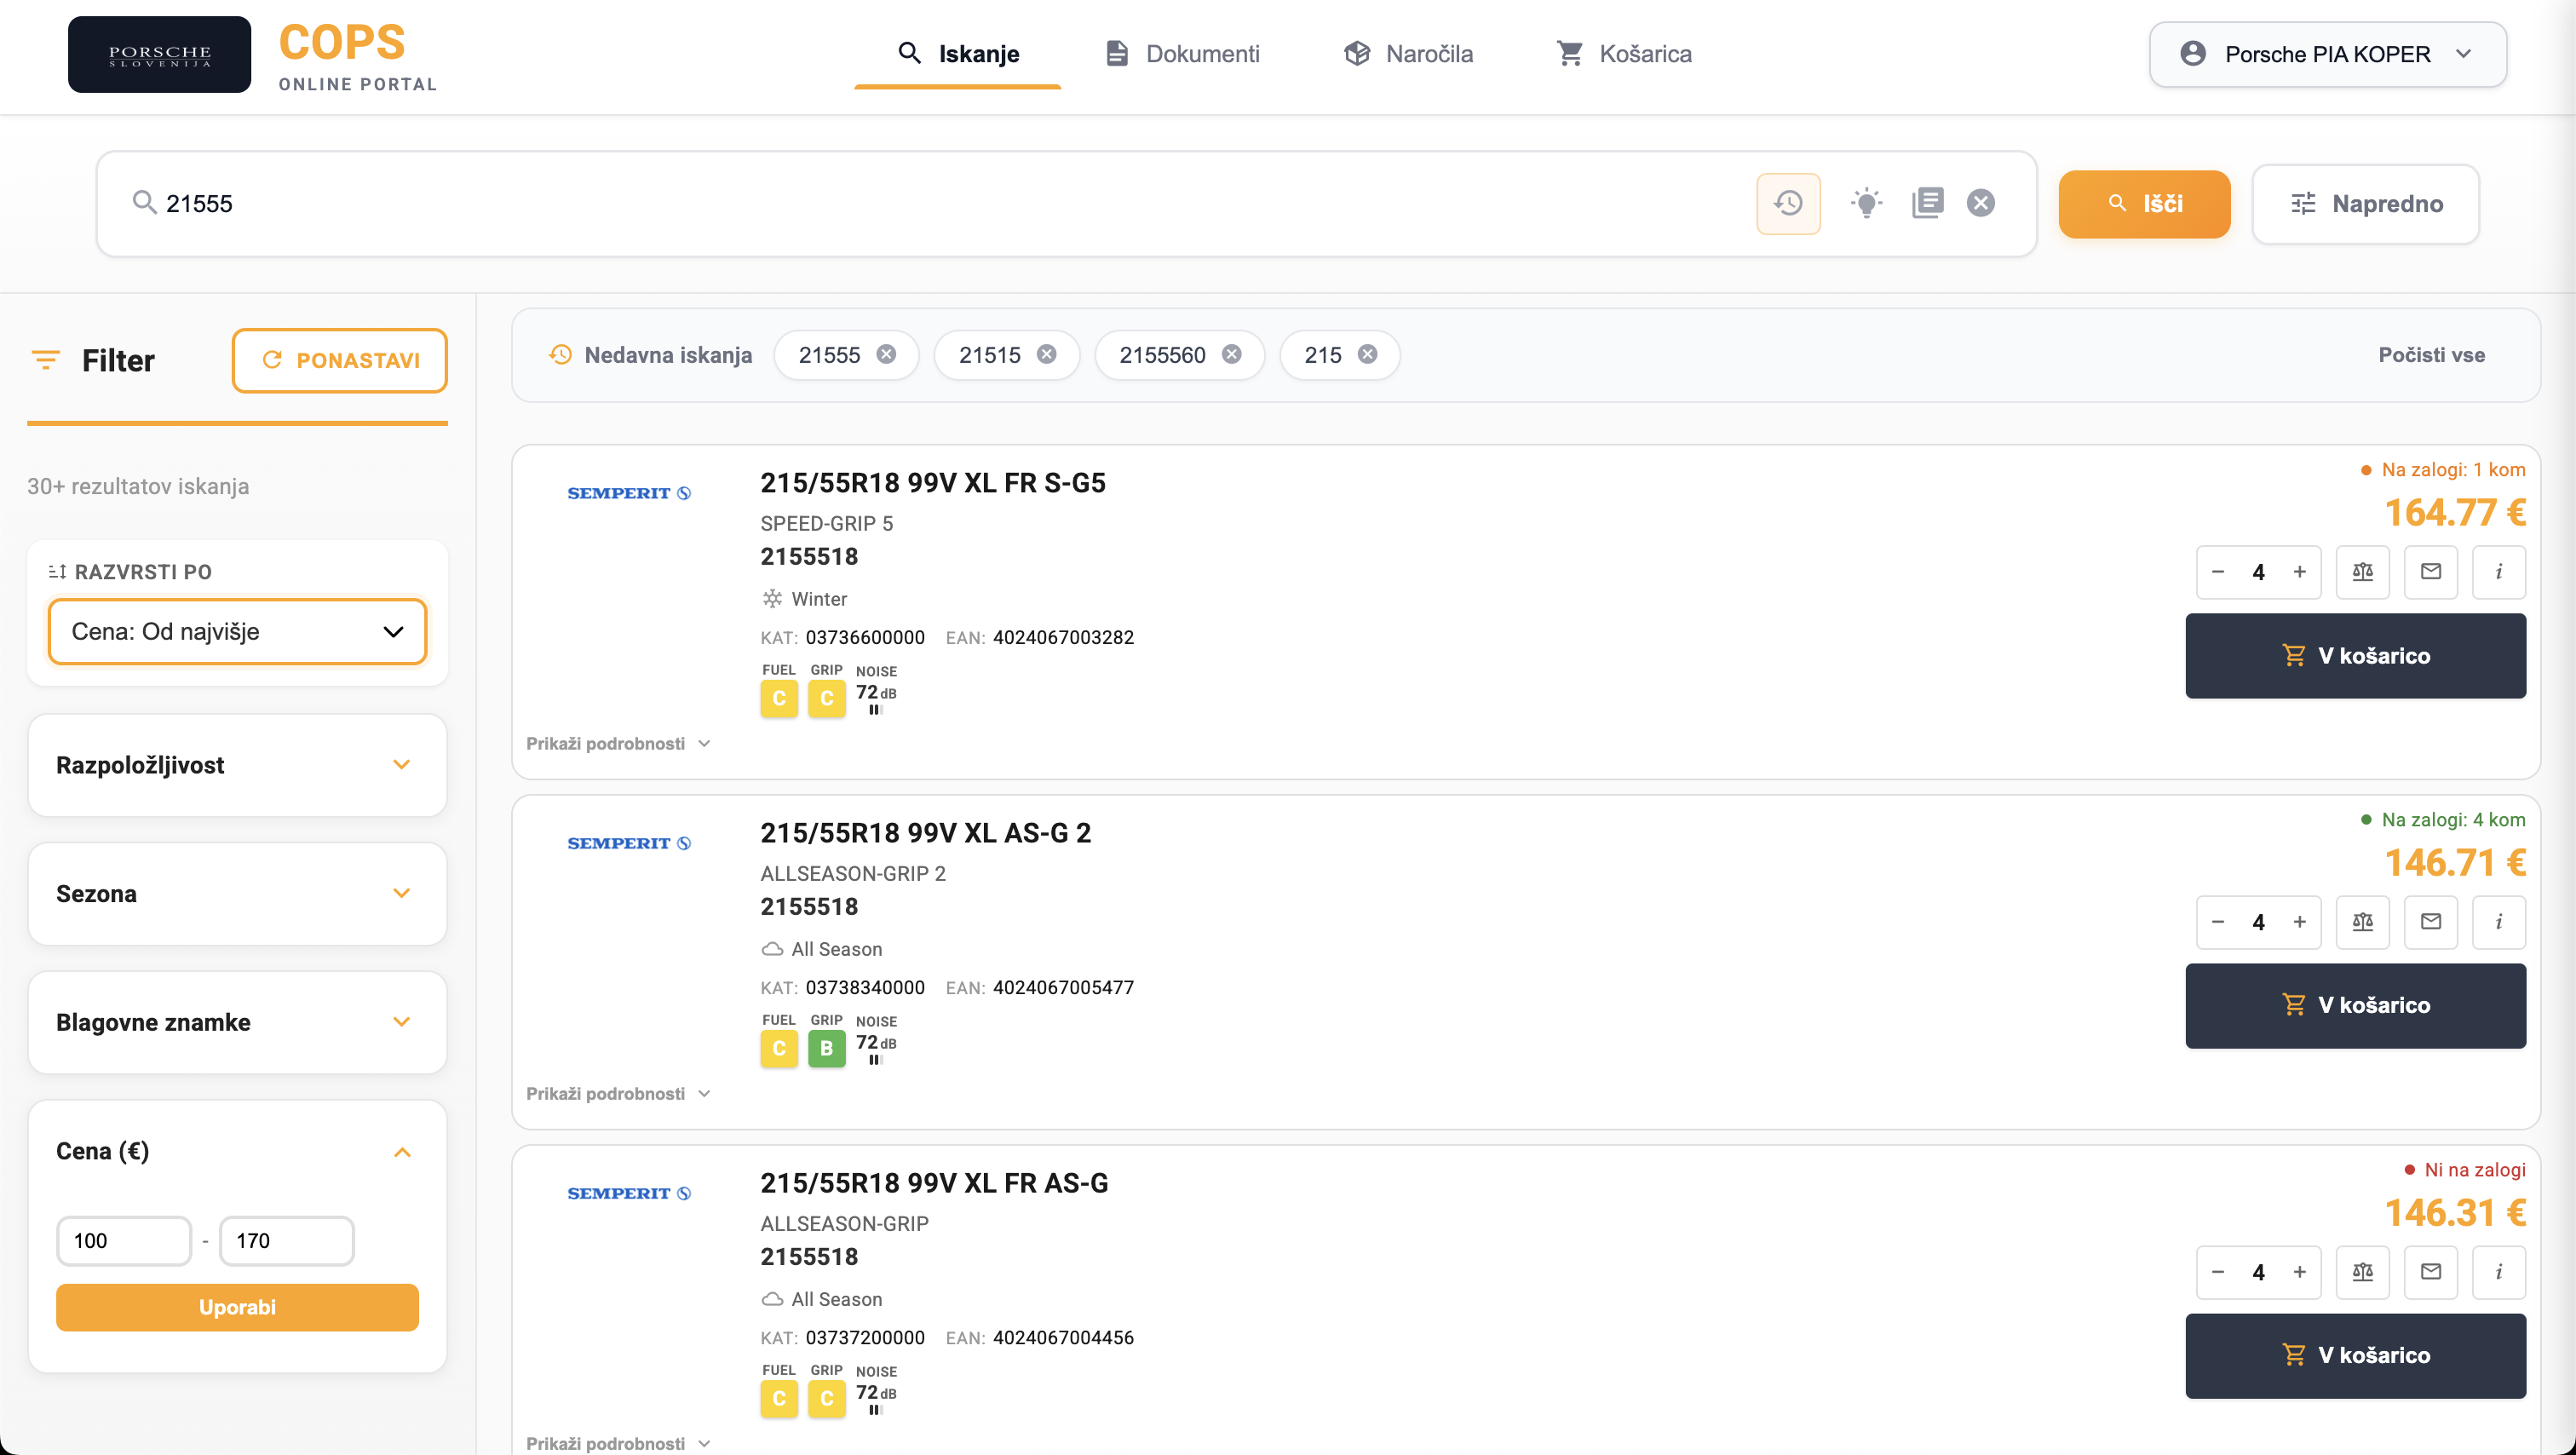2576x1455 pixels.
Task: Increase quantity for AS-G 2 tire
Action: click(2299, 922)
